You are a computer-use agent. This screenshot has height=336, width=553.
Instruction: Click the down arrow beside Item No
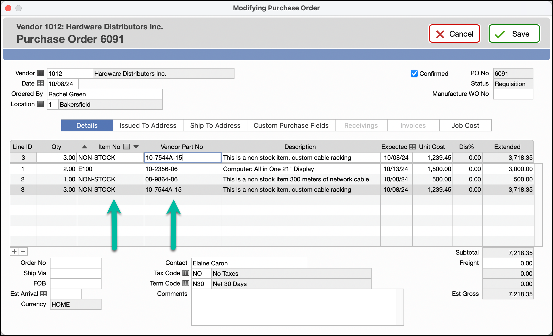pyautogui.click(x=136, y=147)
